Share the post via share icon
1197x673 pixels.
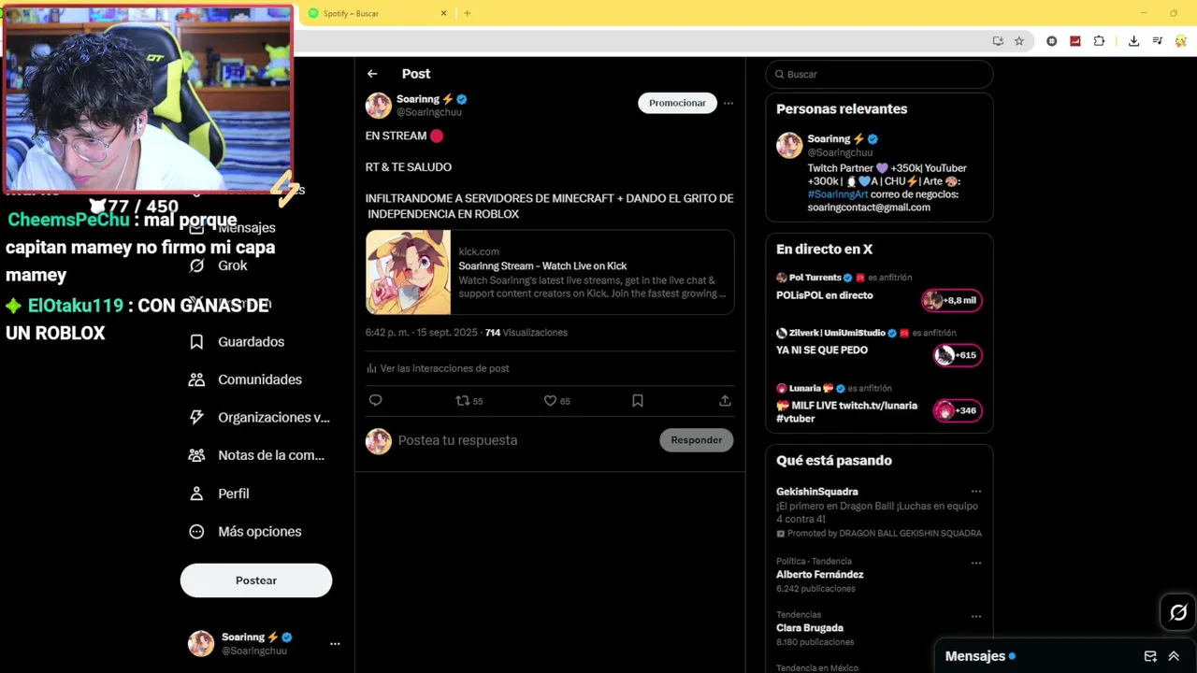[x=725, y=400]
